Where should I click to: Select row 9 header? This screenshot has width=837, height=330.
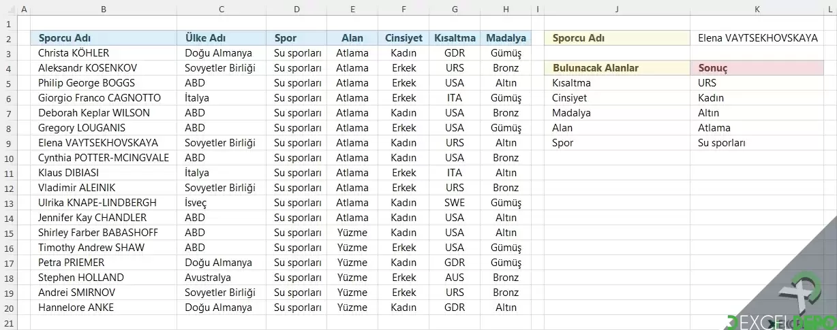[8, 143]
